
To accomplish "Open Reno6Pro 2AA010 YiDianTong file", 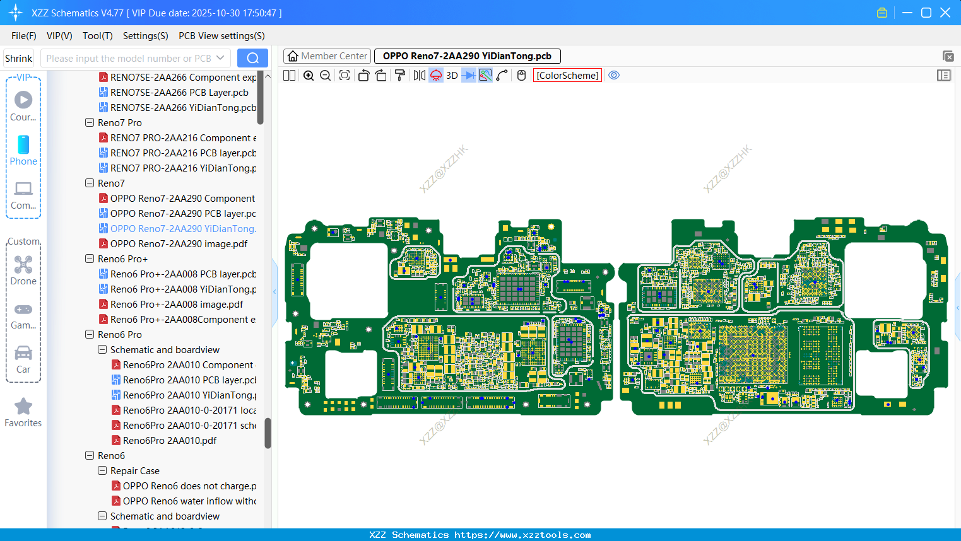I will point(184,395).
